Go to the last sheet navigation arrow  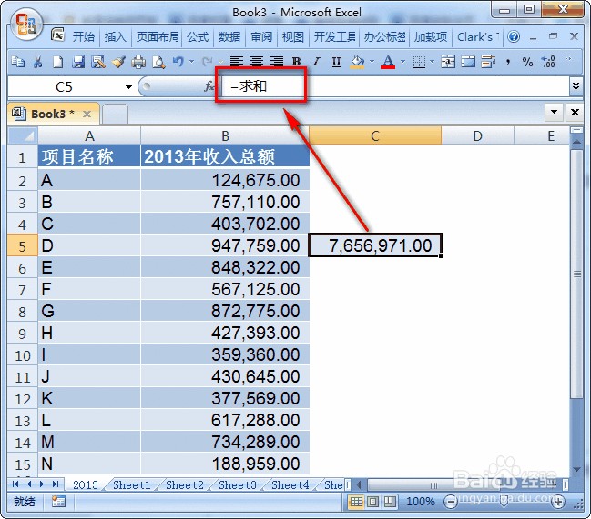click(56, 484)
